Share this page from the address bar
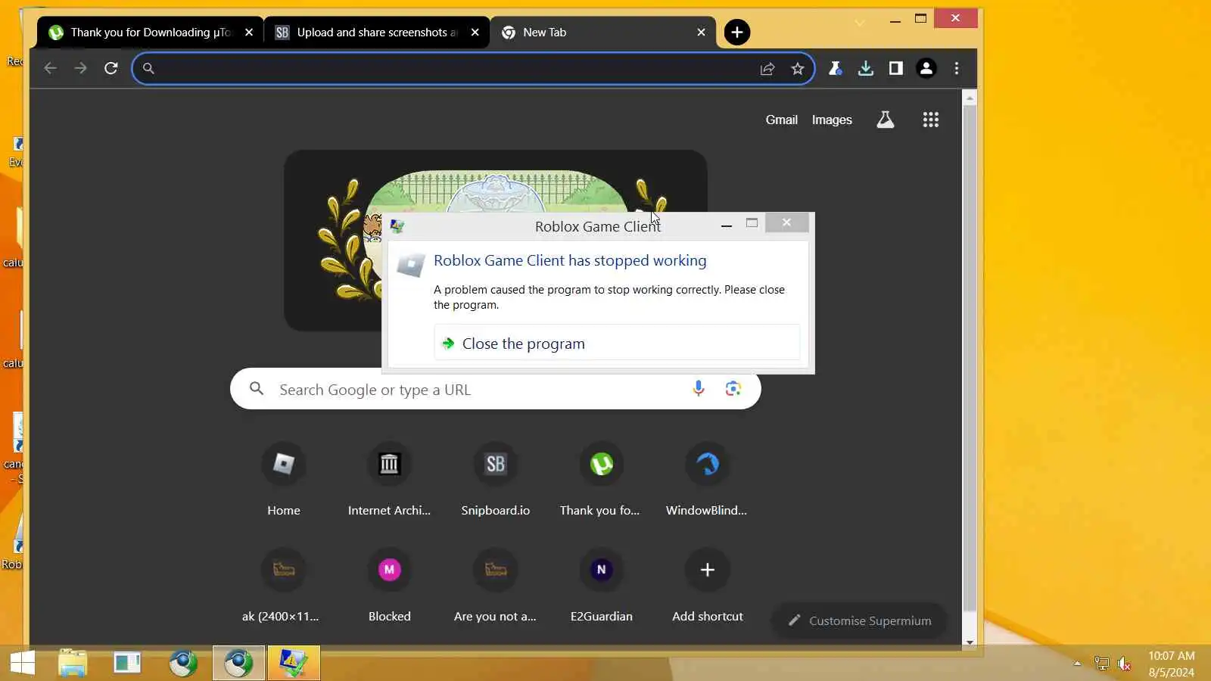Screen dimensions: 1211x681 pyautogui.click(x=767, y=69)
